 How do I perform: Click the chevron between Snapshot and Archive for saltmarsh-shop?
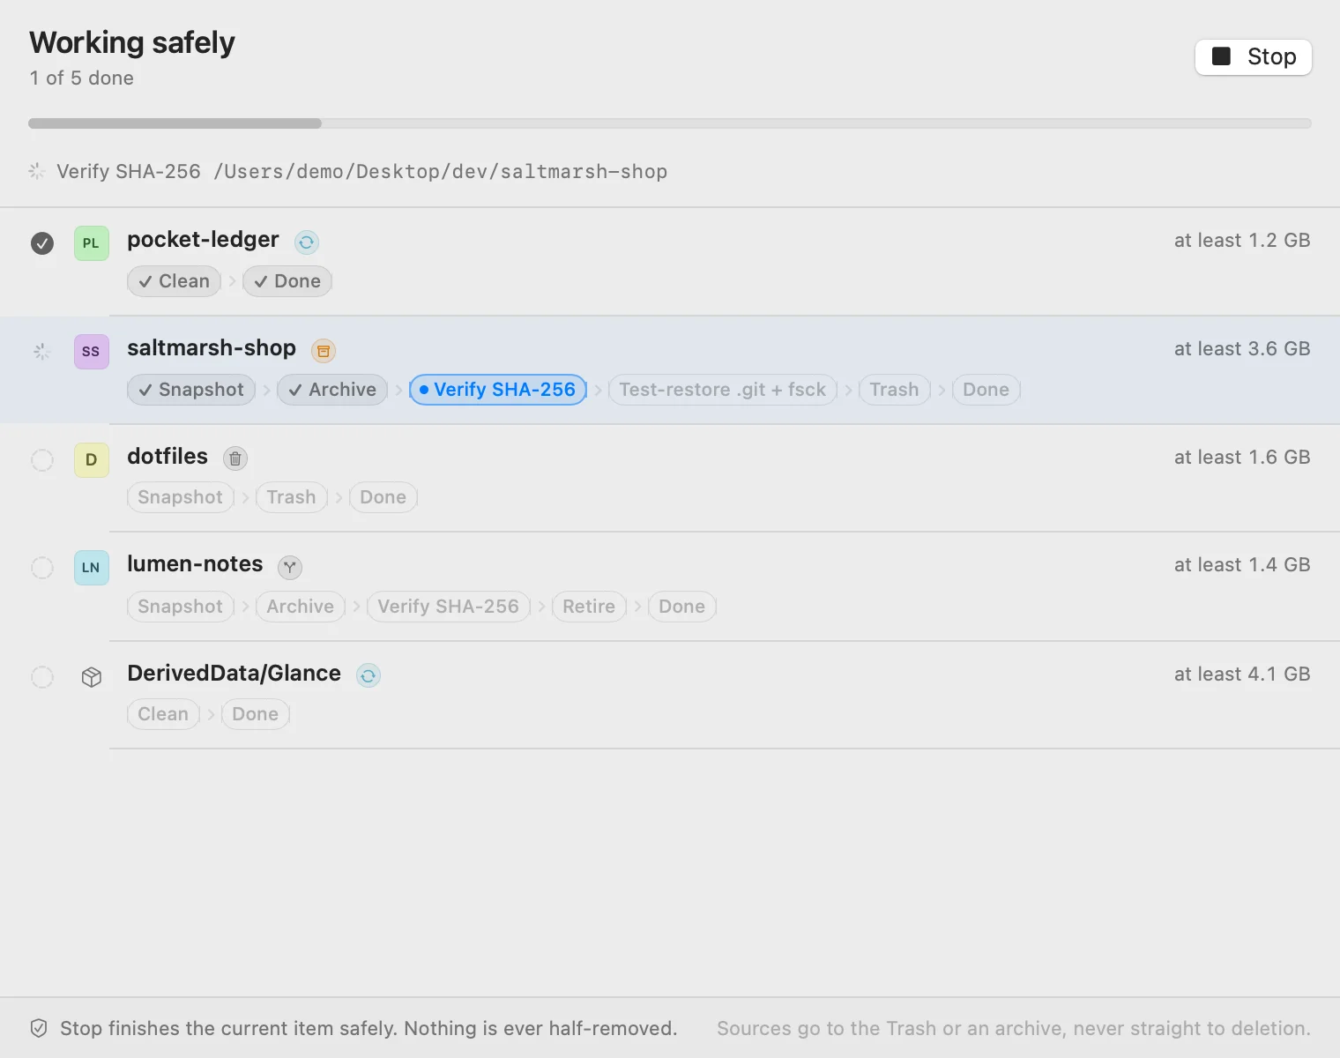pyautogui.click(x=266, y=390)
